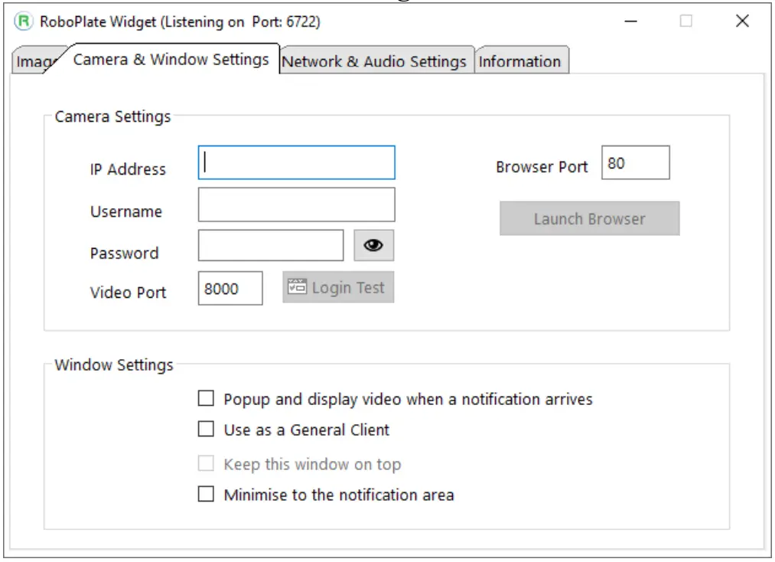The image size is (775, 562).
Task: Click the IP Address label
Action: click(x=128, y=169)
